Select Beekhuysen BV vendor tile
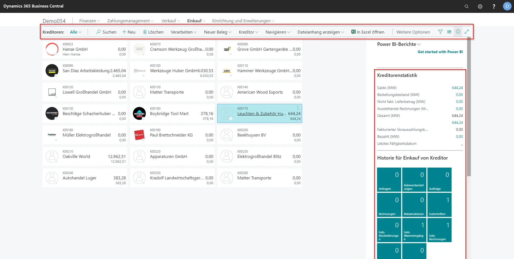The height and width of the screenshot is (259, 514). pos(259,135)
